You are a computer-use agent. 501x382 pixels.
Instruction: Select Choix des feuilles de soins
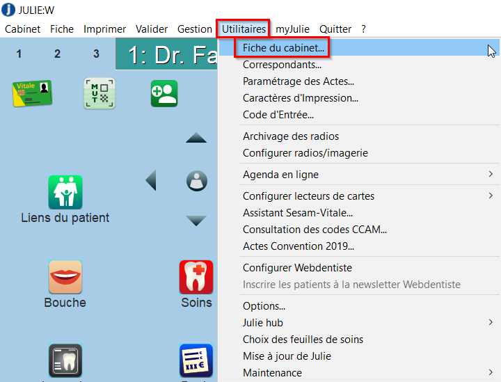click(358, 339)
